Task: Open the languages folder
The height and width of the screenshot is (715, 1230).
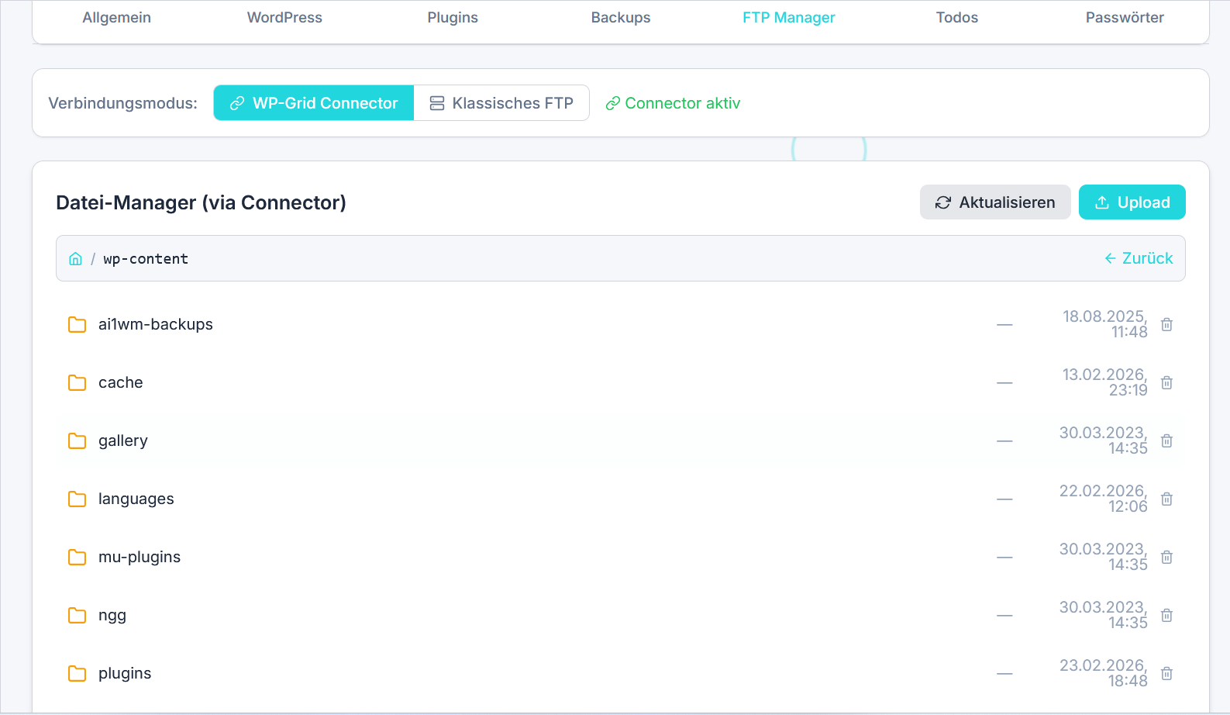Action: pos(136,499)
